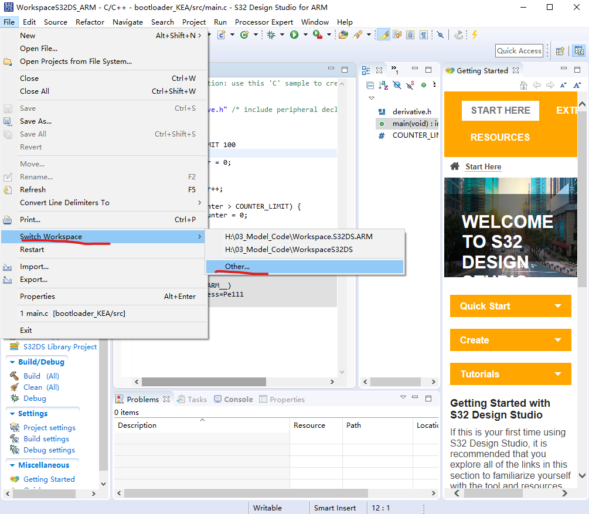Collapse the Settings section
This screenshot has width=589, height=514.
(x=12, y=414)
